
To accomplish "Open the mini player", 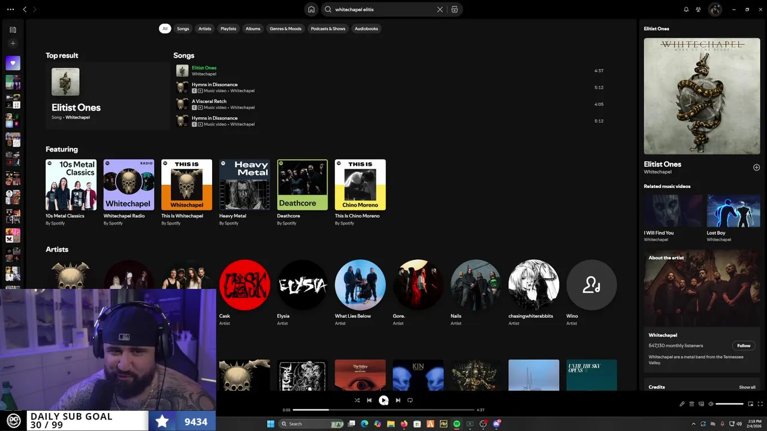I will [750, 404].
